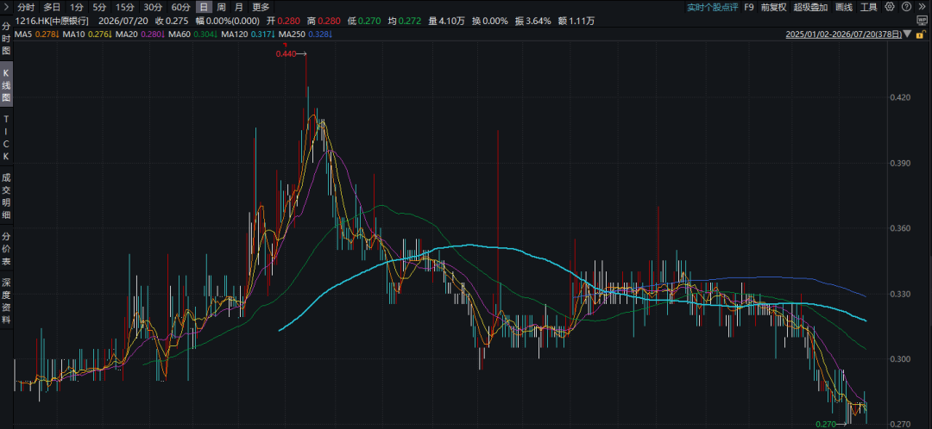The width and height of the screenshot is (932, 429).
Task: Click the 实时个股点评 link
Action: (712, 7)
